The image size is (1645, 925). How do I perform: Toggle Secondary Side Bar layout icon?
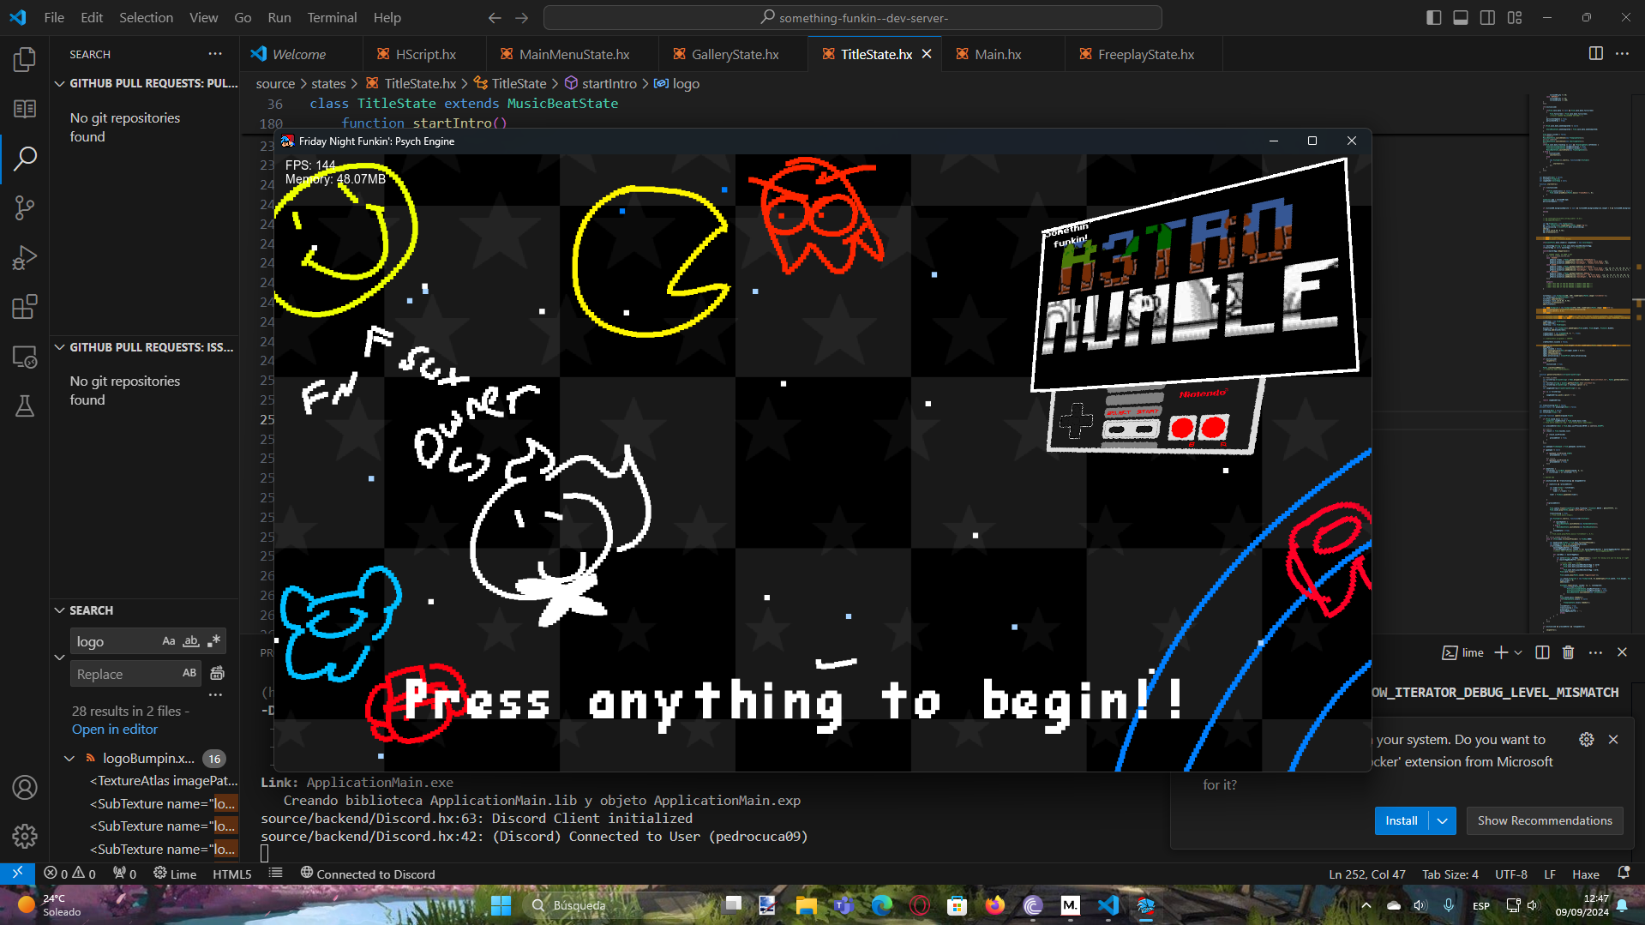pos(1487,17)
